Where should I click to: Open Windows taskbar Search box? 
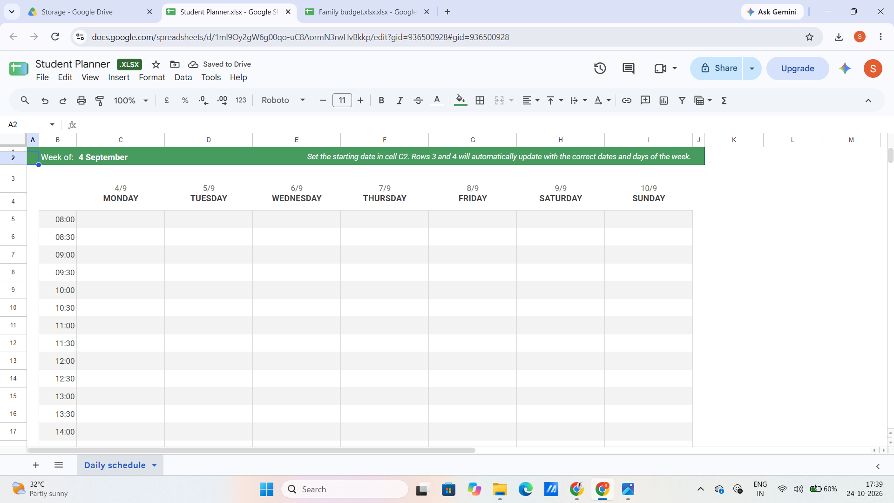[x=345, y=489]
